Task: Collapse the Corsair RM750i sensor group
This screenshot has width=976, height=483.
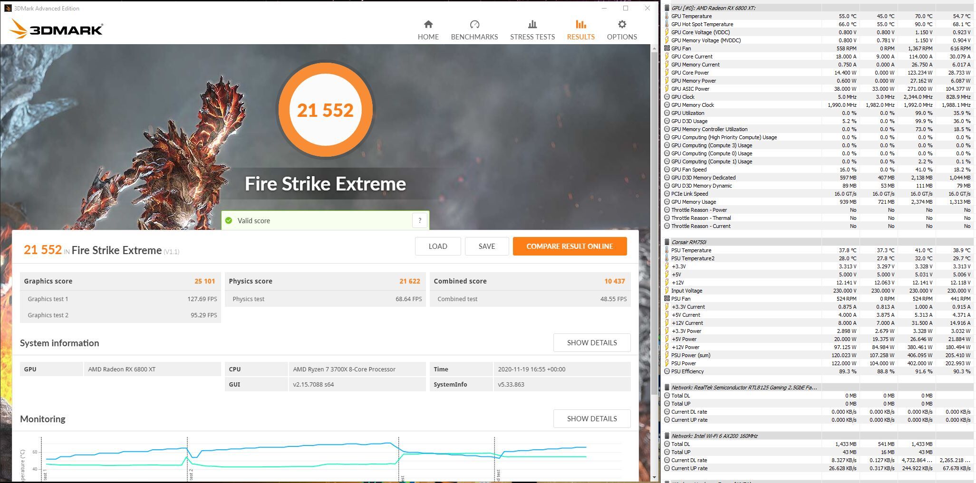Action: point(667,242)
